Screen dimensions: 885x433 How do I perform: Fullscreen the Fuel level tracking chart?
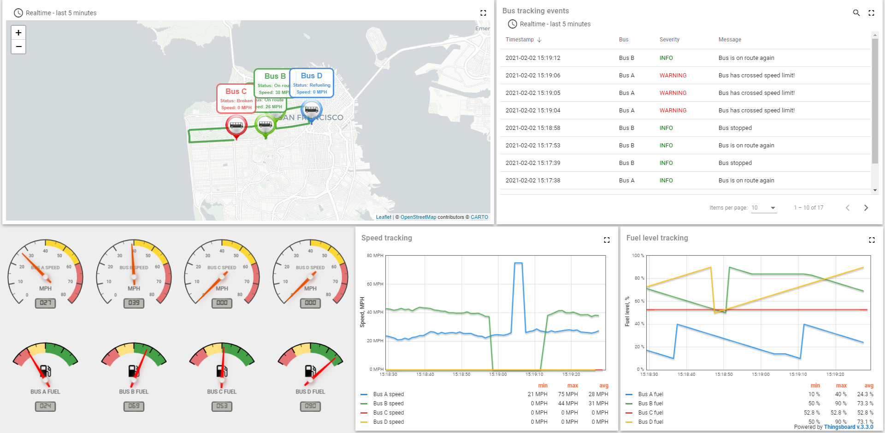point(872,240)
